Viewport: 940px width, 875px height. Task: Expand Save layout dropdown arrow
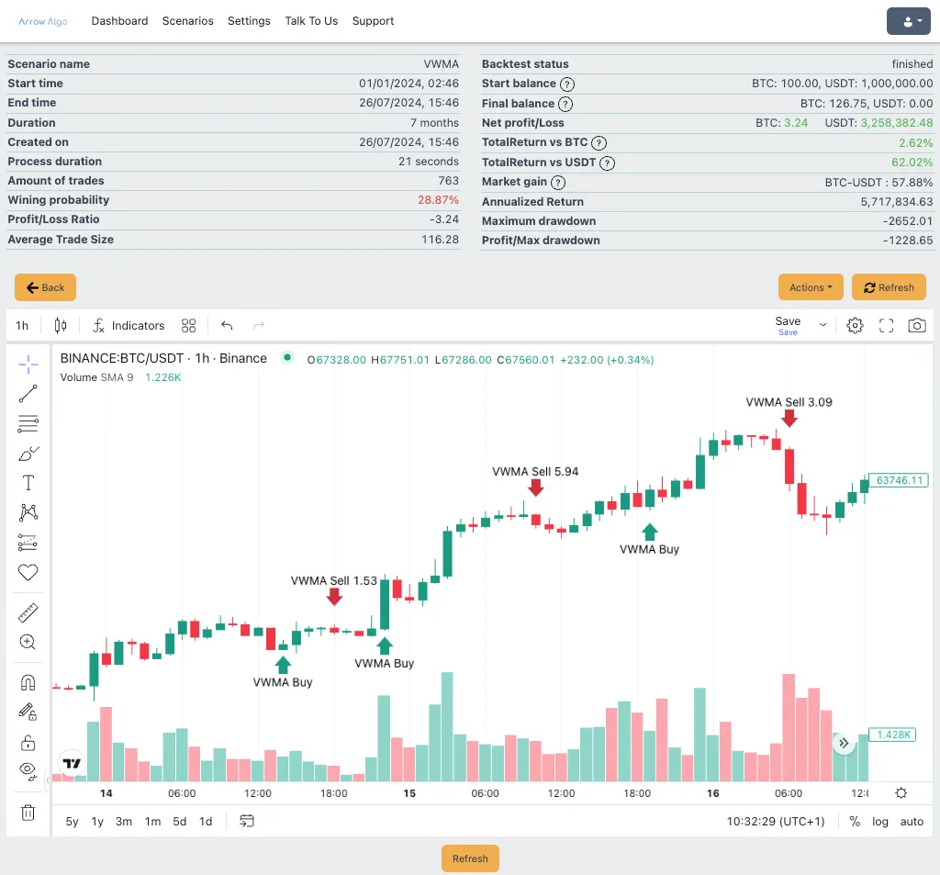tap(823, 325)
